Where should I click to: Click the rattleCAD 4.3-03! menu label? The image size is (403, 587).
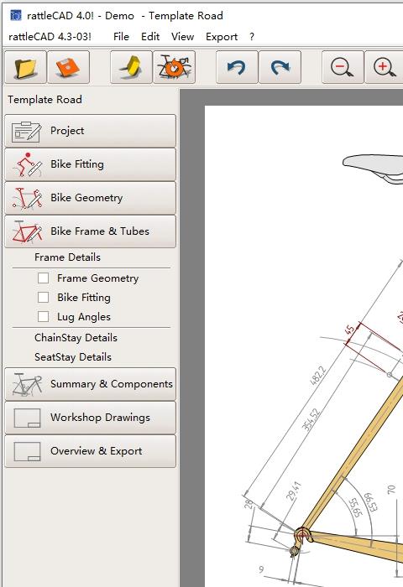[x=50, y=37]
